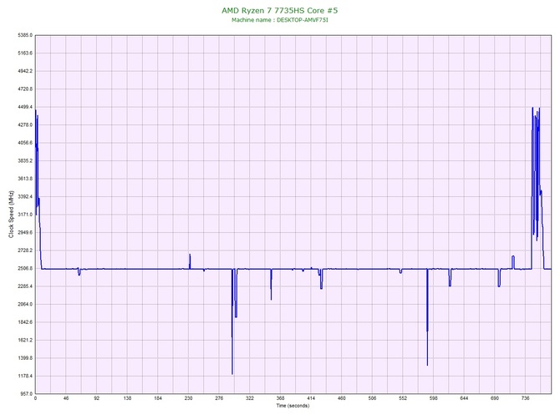Click the 276 seconds x-axis tick label
560x420 pixels.
click(219, 398)
